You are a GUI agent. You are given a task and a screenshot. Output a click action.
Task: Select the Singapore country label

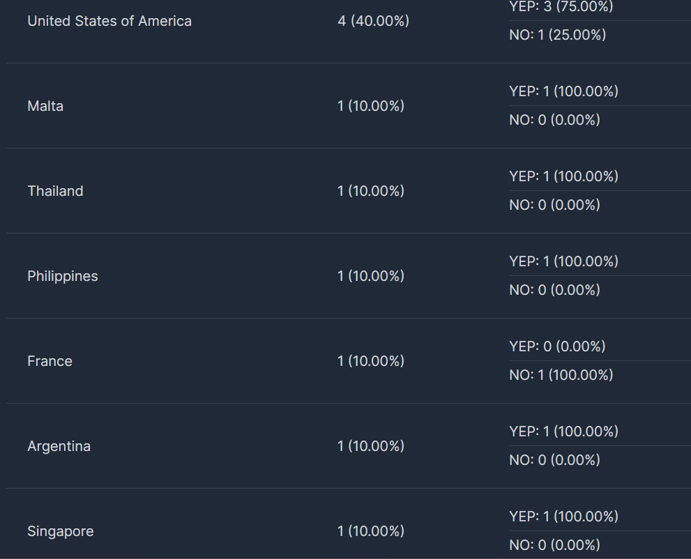pos(61,531)
